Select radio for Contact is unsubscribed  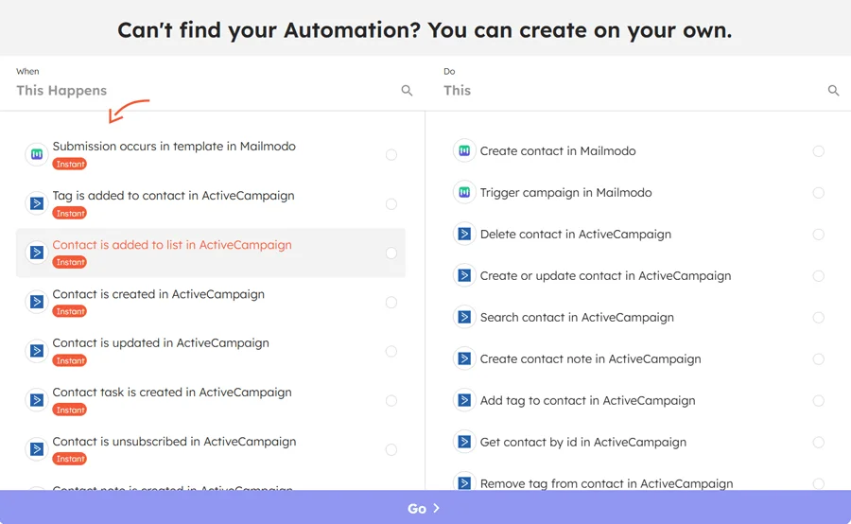391,449
